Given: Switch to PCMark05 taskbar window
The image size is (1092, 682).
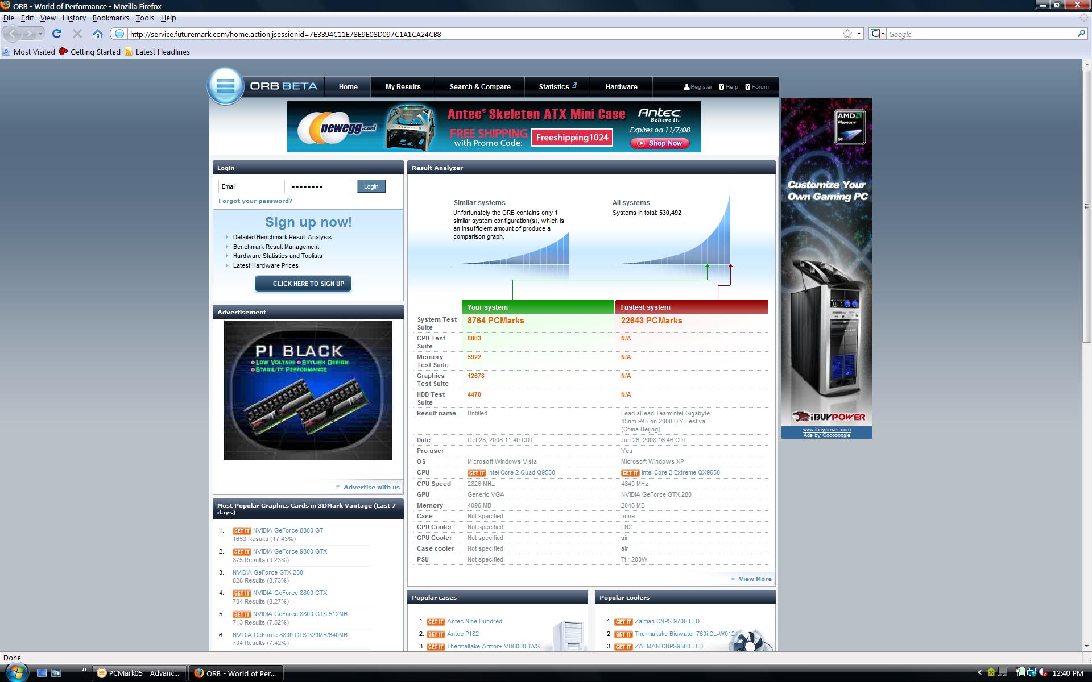Looking at the screenshot, I should pos(140,673).
